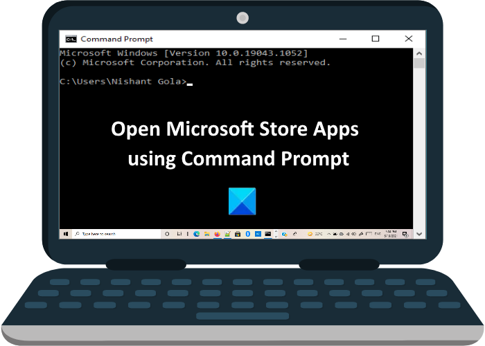
Task: Click the Command Prompt title bar icon
Action: tap(71, 39)
